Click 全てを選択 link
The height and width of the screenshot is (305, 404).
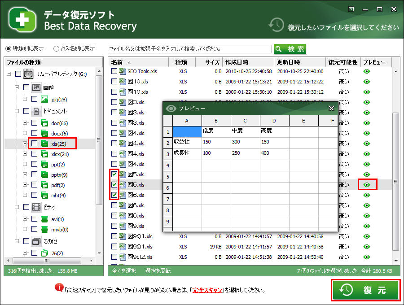pyautogui.click(x=124, y=271)
